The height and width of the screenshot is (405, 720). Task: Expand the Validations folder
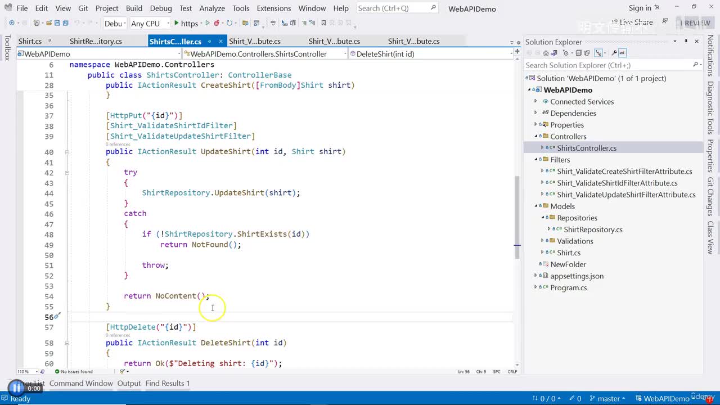point(542,241)
